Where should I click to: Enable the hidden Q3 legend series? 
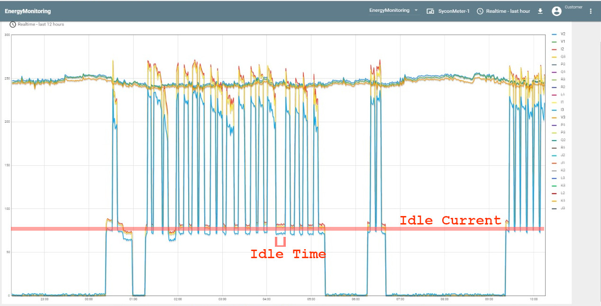pos(563,57)
